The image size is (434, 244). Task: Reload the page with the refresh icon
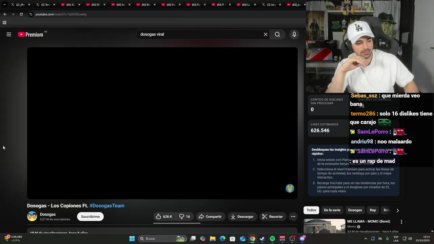click(x=21, y=14)
